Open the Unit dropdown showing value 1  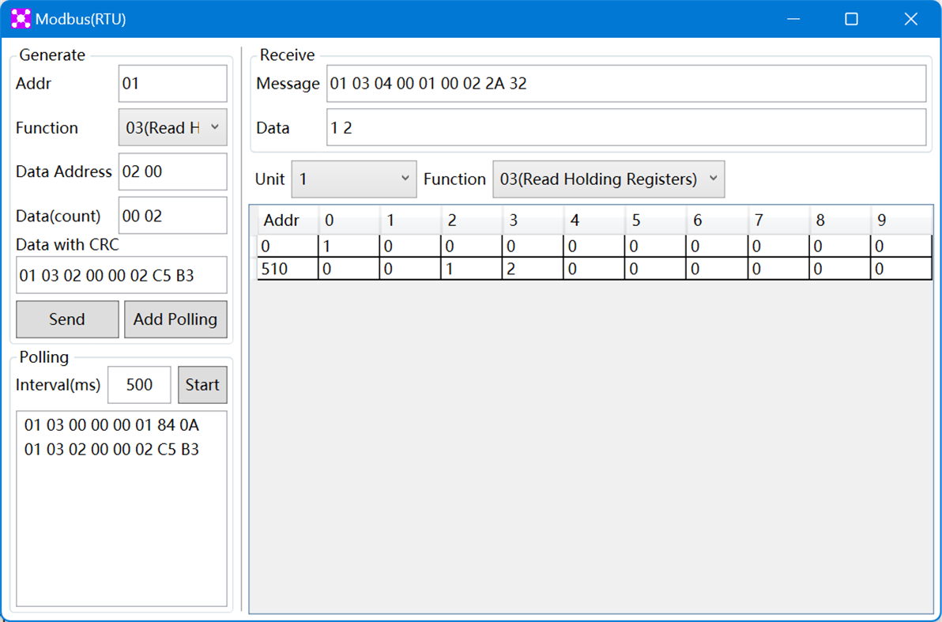(353, 179)
